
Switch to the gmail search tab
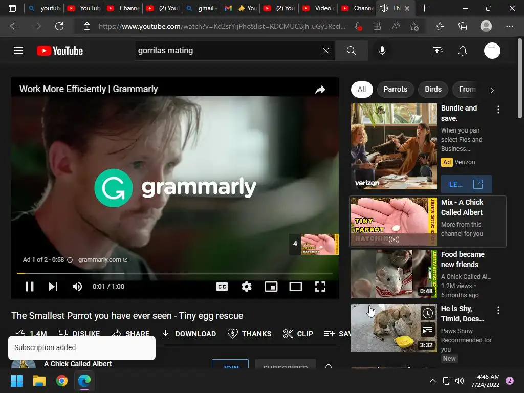coord(201,8)
